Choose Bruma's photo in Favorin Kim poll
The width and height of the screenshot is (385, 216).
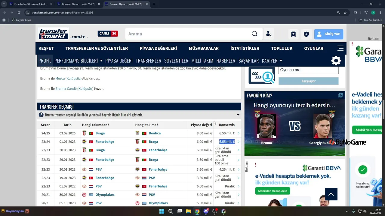(x=266, y=126)
